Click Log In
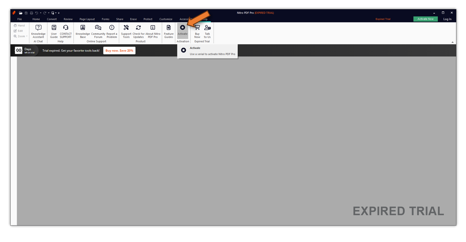Screen dimensions: 466x242 447,19
